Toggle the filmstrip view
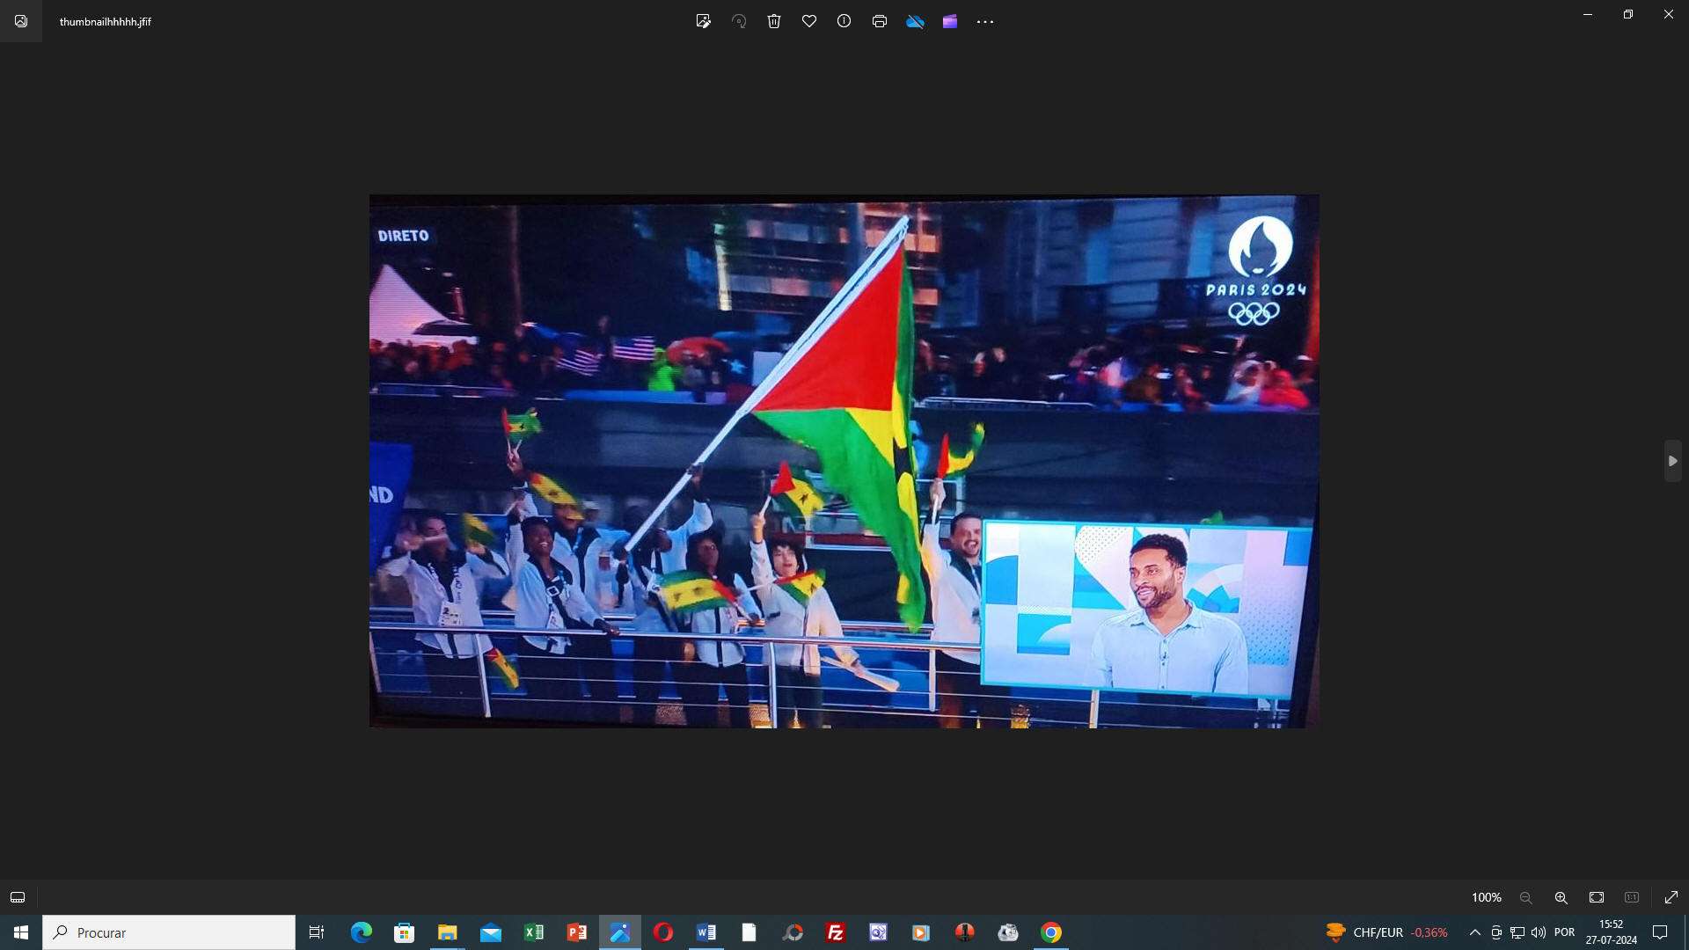Image resolution: width=1689 pixels, height=950 pixels. 18,897
